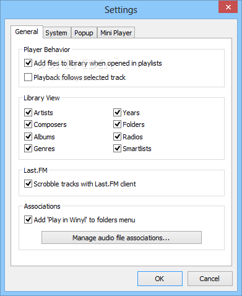This screenshot has height=296, width=242.
Task: Confirm settings with OK button
Action: click(x=160, y=279)
